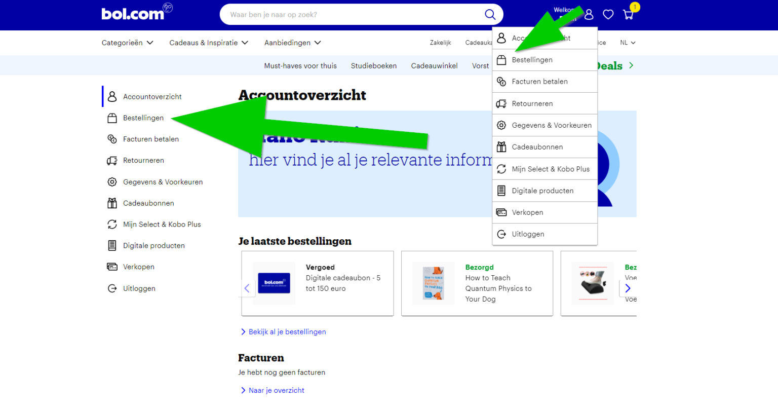
Task: Click the Mijn Select refresh icon in sidebar
Action: click(x=112, y=224)
